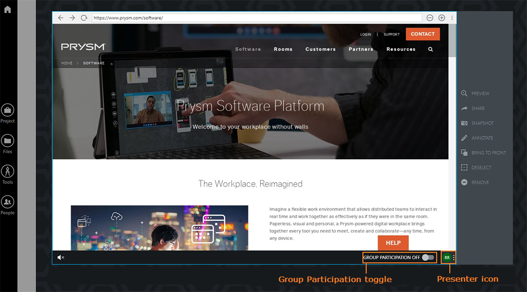
Task: Unmute audio via speaker icon
Action: coord(61,257)
